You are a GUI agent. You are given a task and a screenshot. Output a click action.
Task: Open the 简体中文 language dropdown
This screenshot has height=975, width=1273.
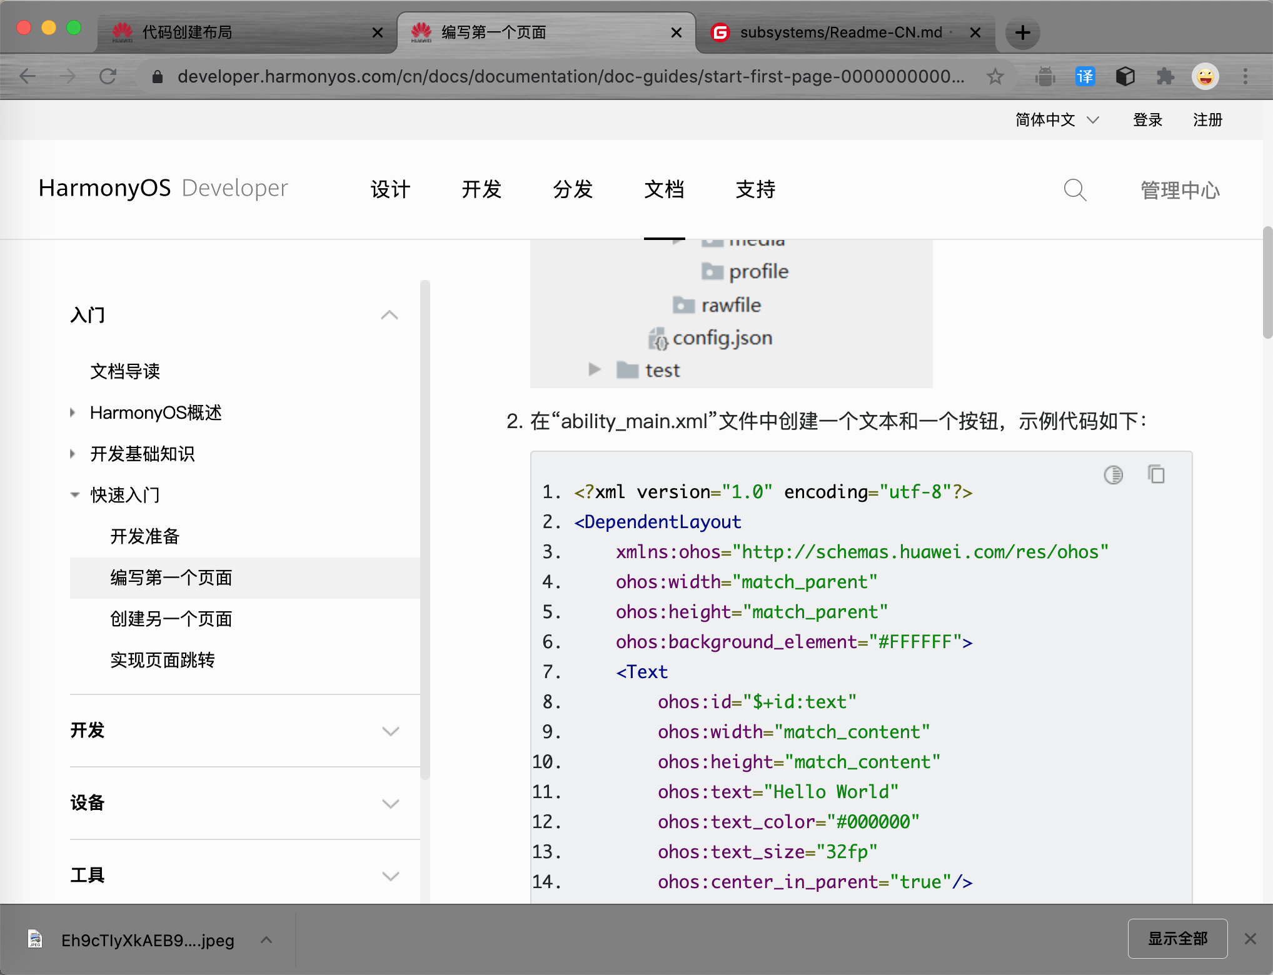click(x=1057, y=119)
